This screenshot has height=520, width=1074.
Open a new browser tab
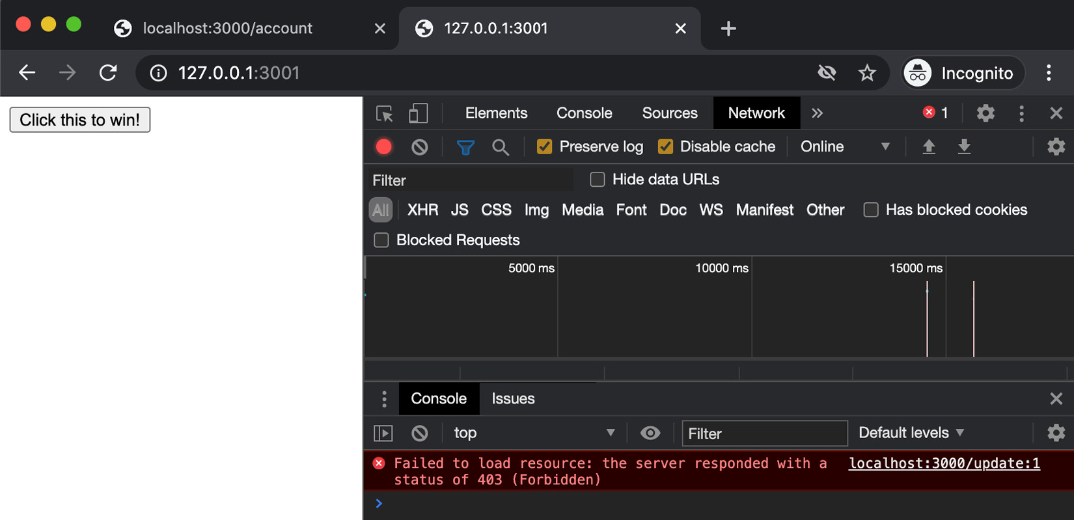(x=728, y=28)
